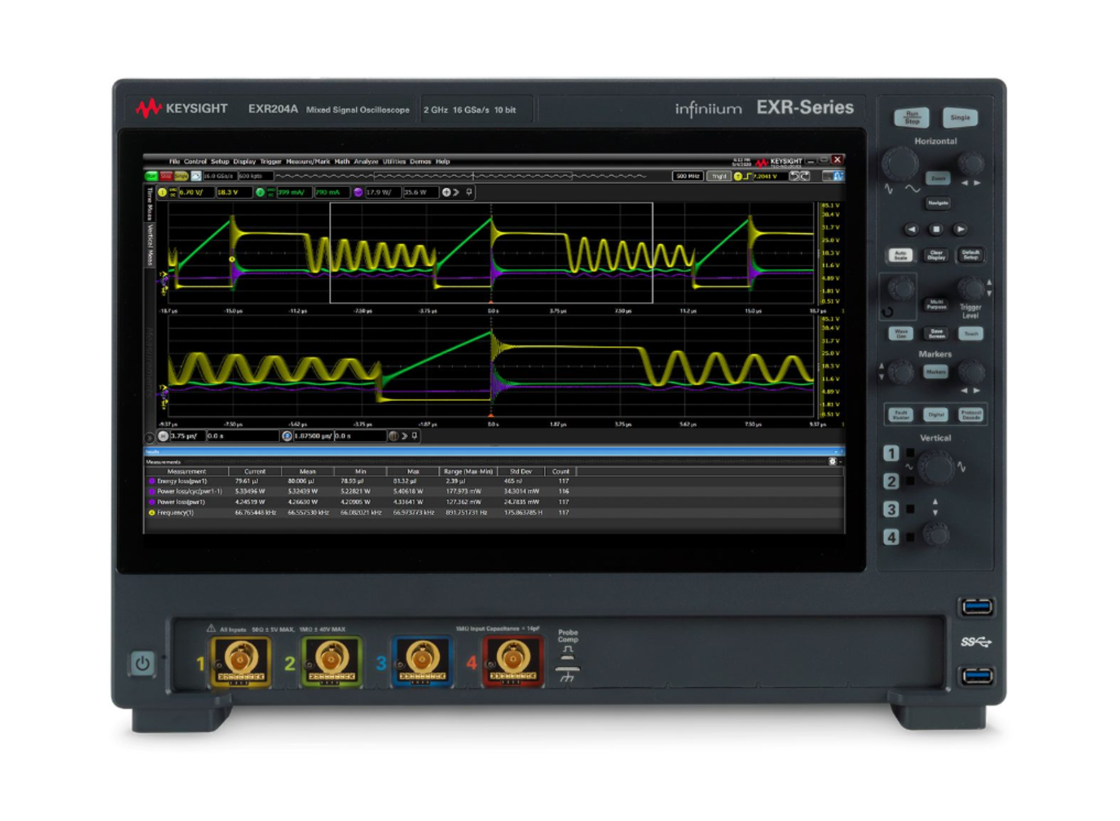Open the Help menu
1120x821 pixels.
click(x=443, y=162)
